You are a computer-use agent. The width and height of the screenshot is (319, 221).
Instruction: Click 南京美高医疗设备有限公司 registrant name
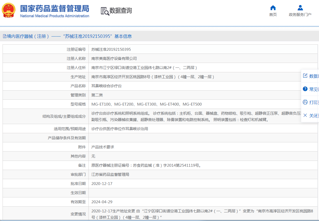pyautogui.click(x=114, y=59)
